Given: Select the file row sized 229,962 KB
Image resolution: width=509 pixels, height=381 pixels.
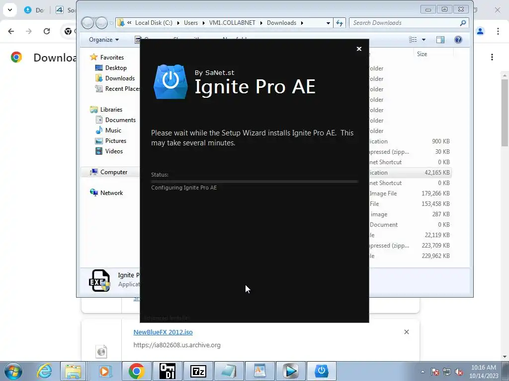Looking at the screenshot, I should [x=410, y=256].
